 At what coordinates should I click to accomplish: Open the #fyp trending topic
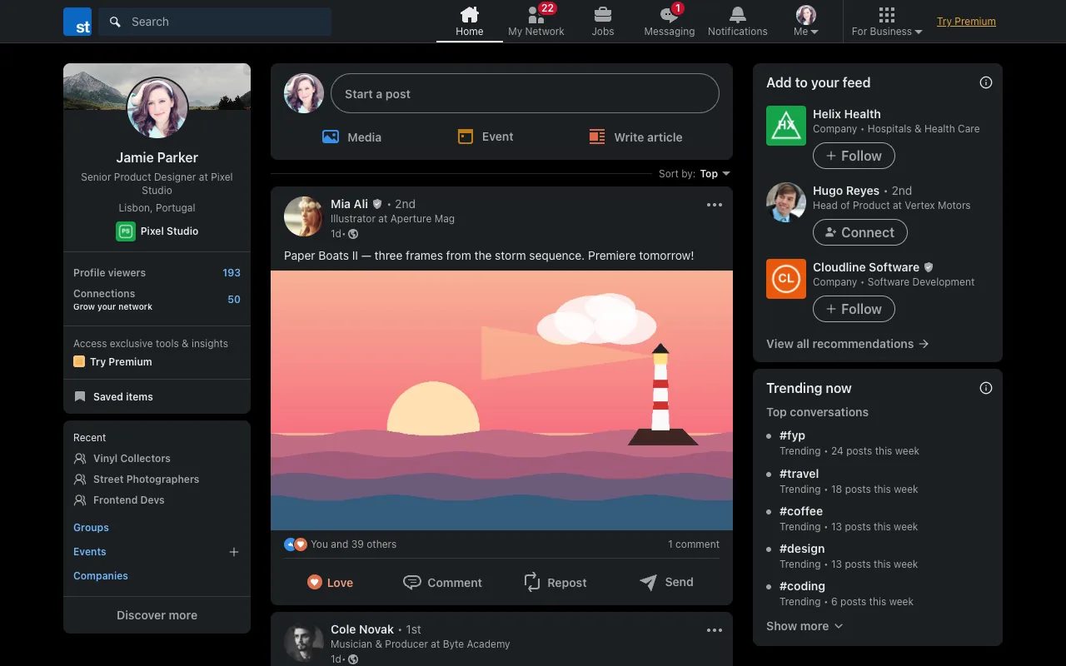792,435
